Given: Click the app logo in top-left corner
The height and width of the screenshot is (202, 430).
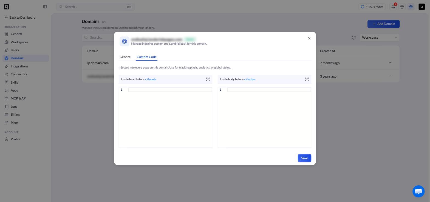Looking at the screenshot, I should click(x=7, y=7).
